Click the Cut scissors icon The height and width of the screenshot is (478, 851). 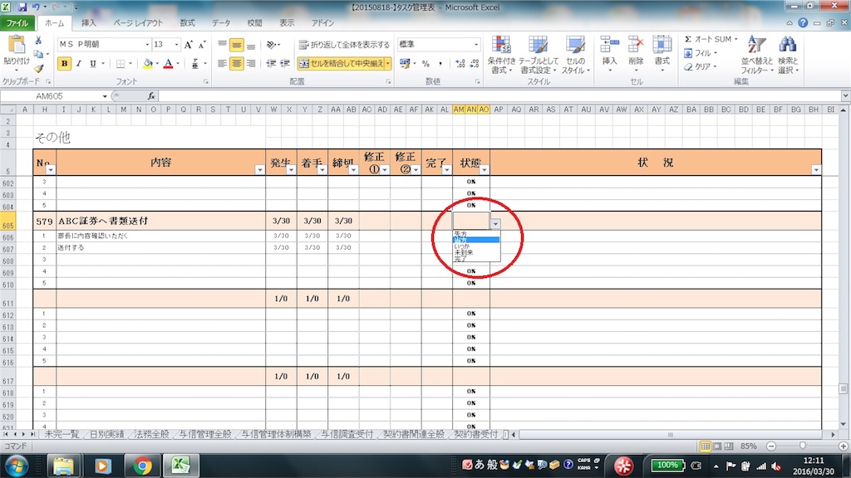pos(38,40)
